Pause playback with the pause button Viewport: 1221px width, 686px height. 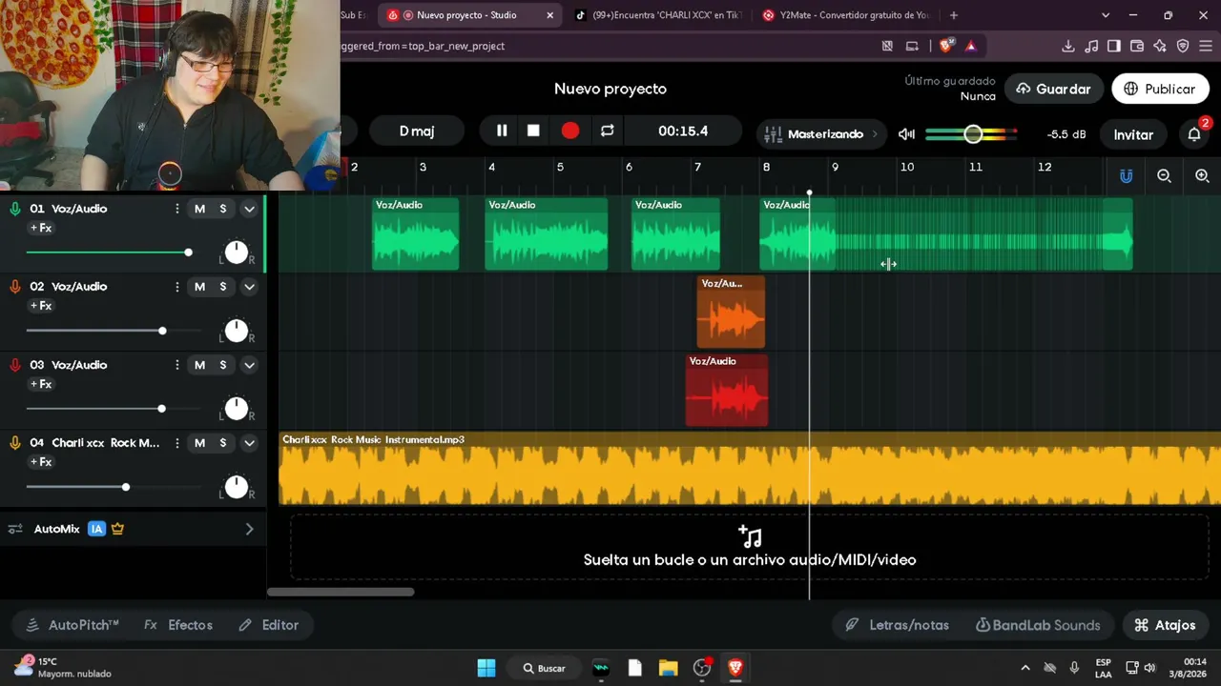pyautogui.click(x=502, y=131)
